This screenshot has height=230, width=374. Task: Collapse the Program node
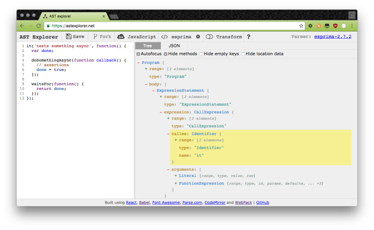pyautogui.click(x=138, y=63)
